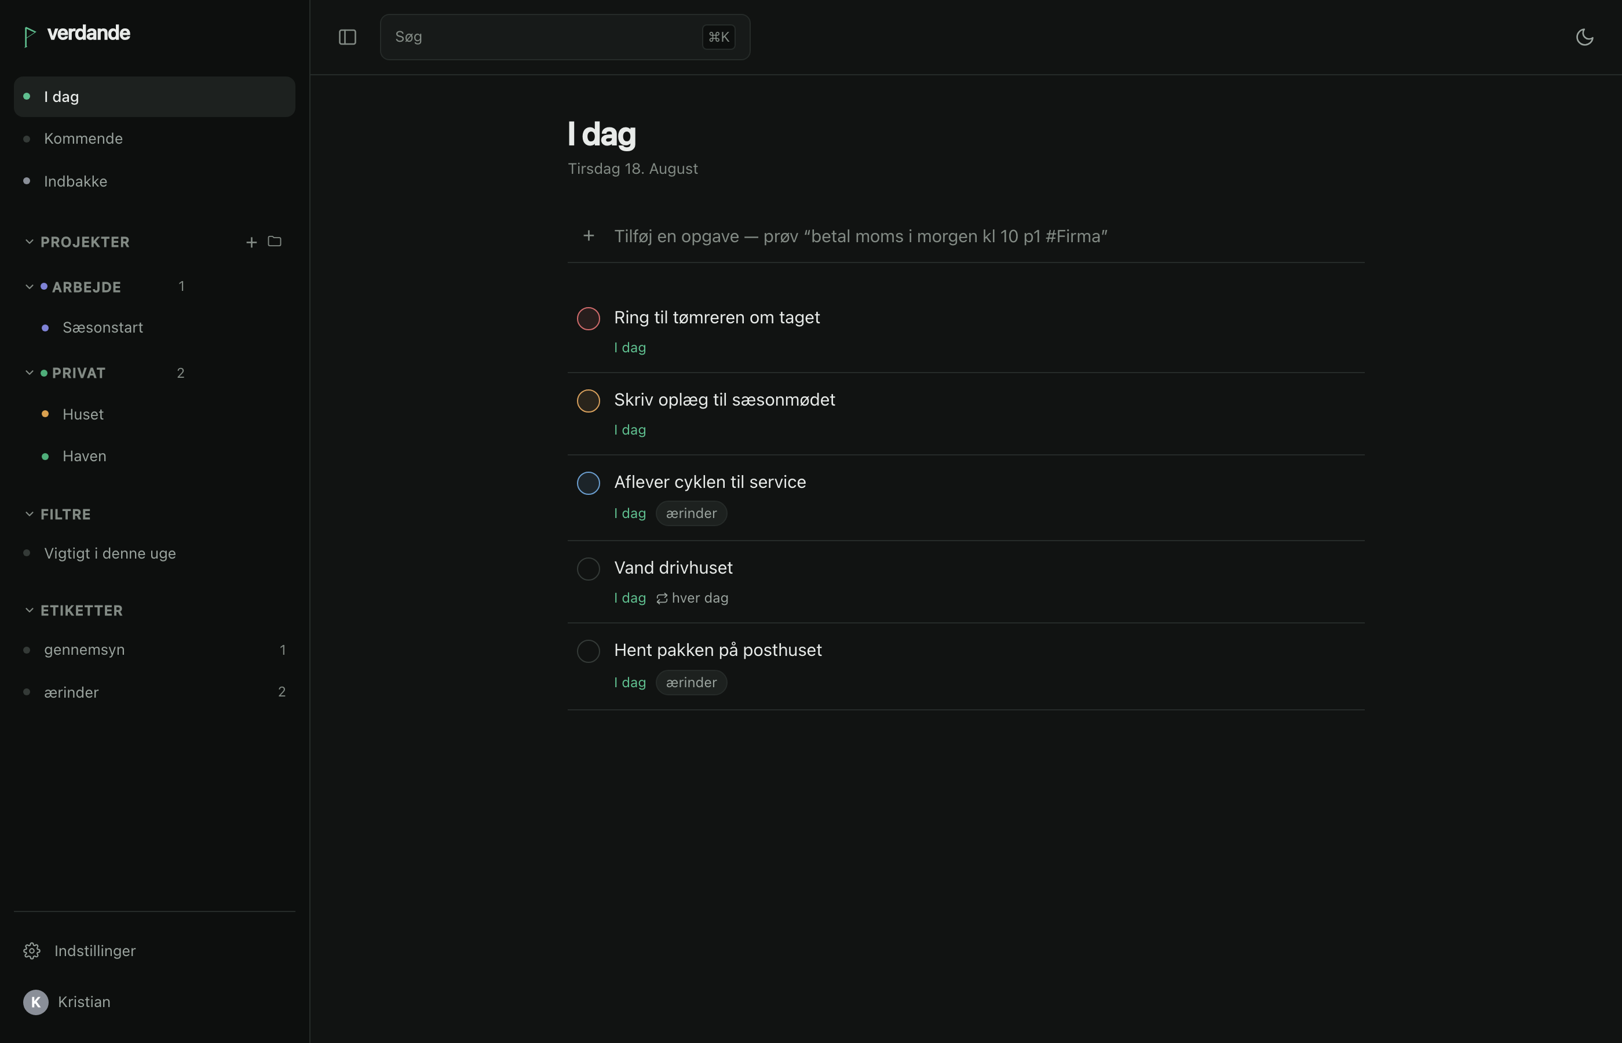This screenshot has width=1622, height=1043.
Task: Create a new project folder icon
Action: pyautogui.click(x=274, y=241)
